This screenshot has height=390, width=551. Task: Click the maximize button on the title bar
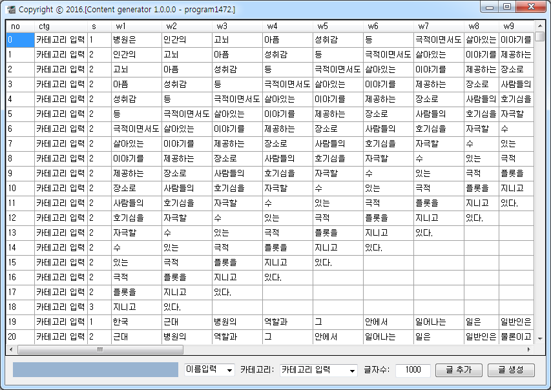[x=506, y=7]
